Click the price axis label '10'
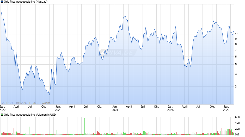This screenshot has width=245, height=137. [x=237, y=34]
